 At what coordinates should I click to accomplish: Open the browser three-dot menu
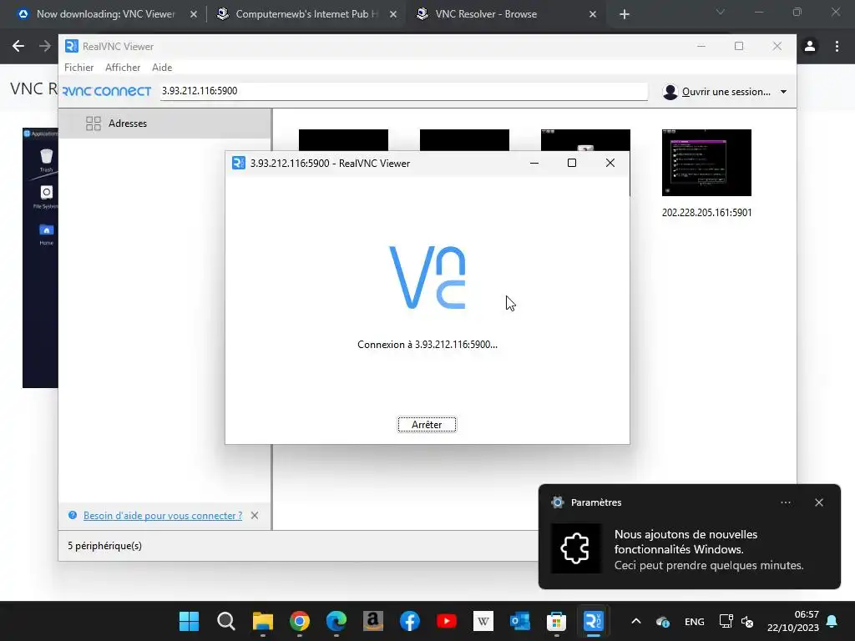point(837,47)
